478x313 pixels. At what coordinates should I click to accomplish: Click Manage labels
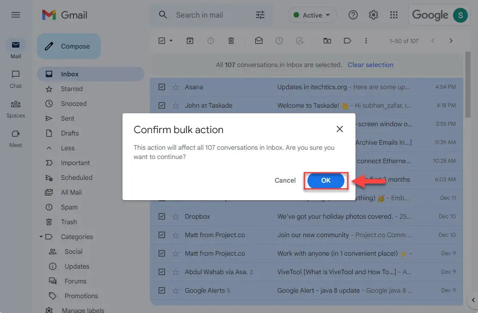pyautogui.click(x=83, y=310)
